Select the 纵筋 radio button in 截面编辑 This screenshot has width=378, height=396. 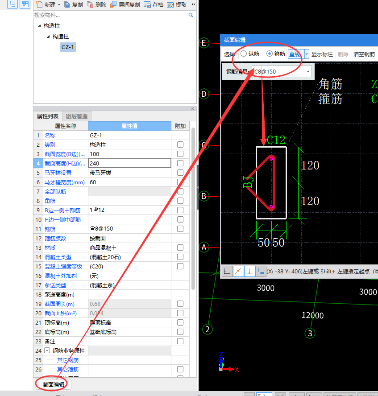point(243,54)
